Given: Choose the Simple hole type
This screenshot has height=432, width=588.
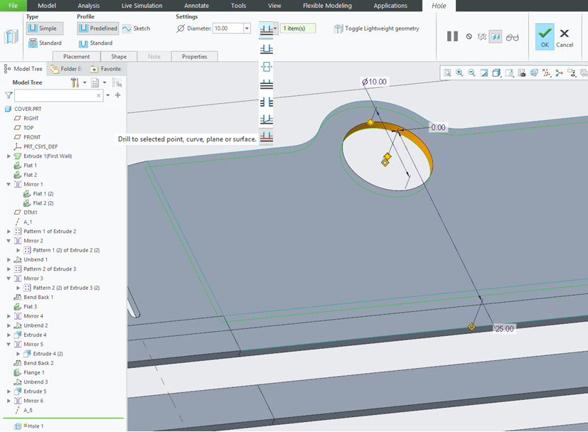Looking at the screenshot, I should 46,28.
